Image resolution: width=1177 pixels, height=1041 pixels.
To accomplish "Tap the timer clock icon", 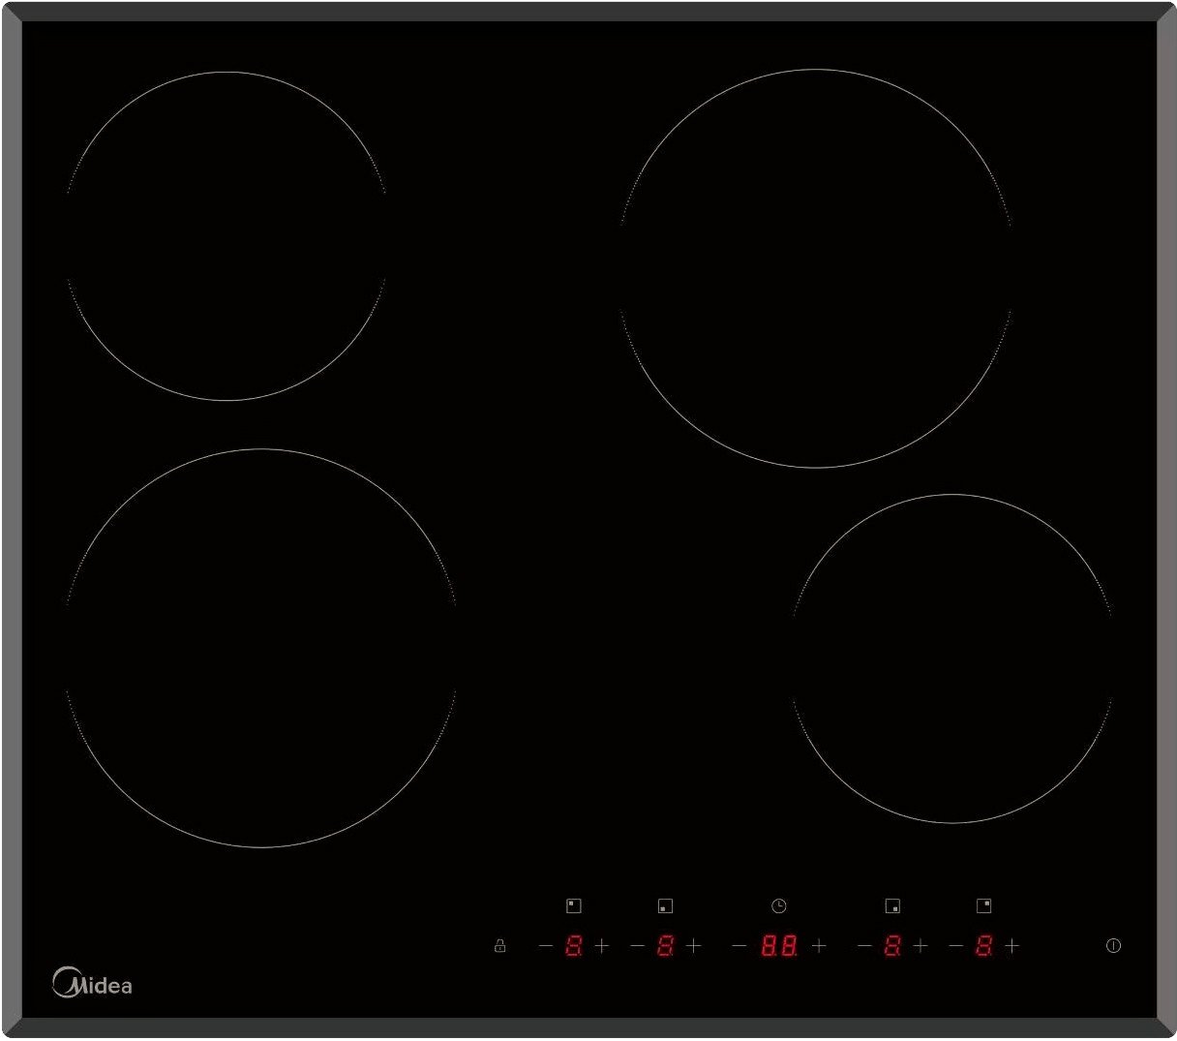I will click(779, 906).
